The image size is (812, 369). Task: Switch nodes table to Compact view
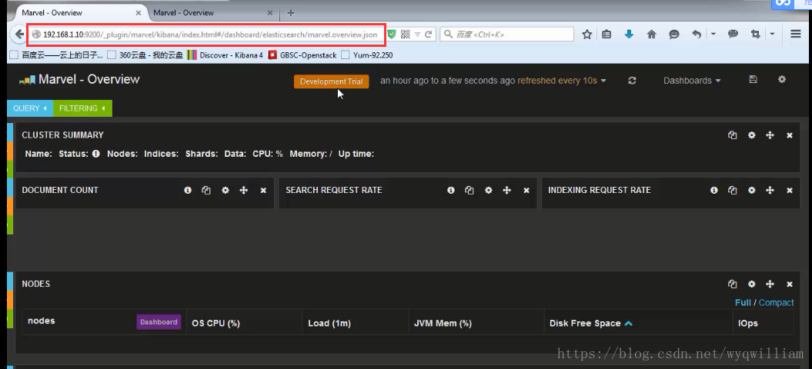[x=777, y=303]
